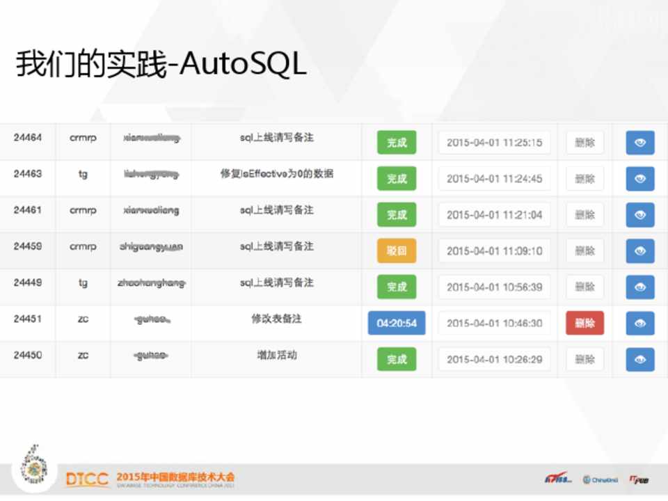Click the 修复isEffective为0的数据 description text
The width and height of the screenshot is (668, 501).
click(276, 174)
